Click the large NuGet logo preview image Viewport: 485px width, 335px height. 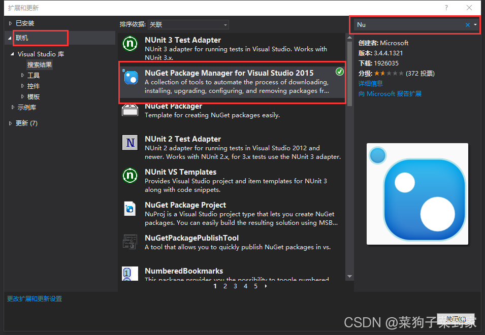pos(417,194)
